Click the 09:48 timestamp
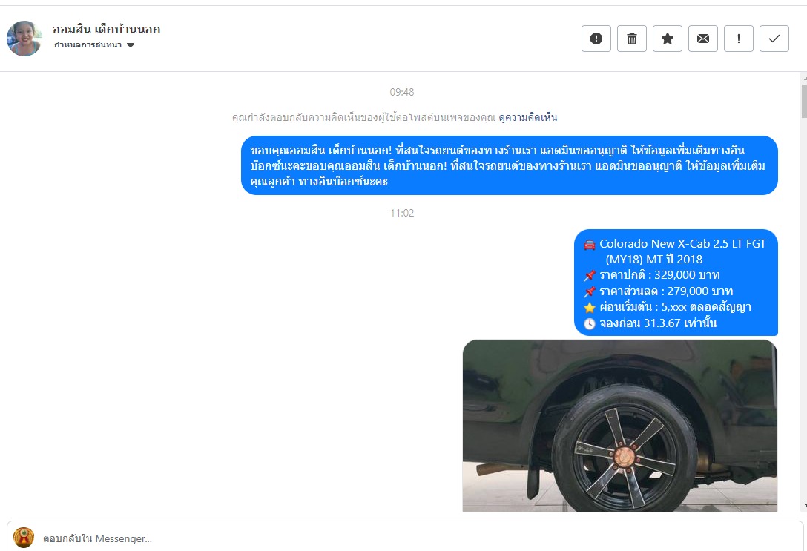This screenshot has width=807, height=551. point(401,92)
